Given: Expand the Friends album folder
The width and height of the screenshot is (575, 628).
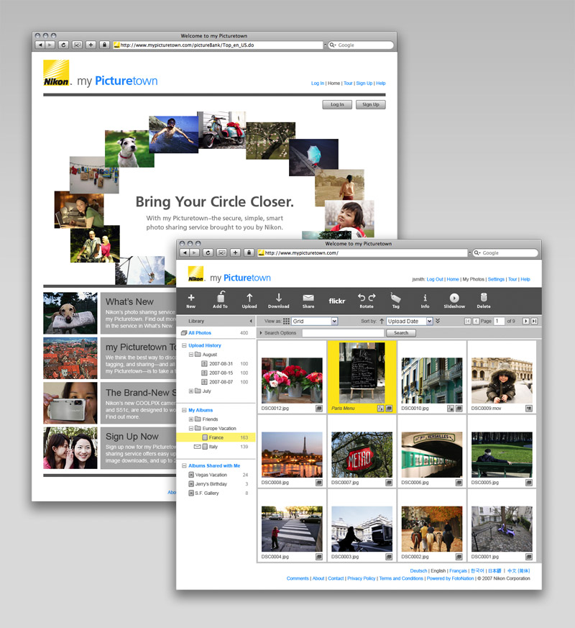Looking at the screenshot, I should click(x=191, y=419).
